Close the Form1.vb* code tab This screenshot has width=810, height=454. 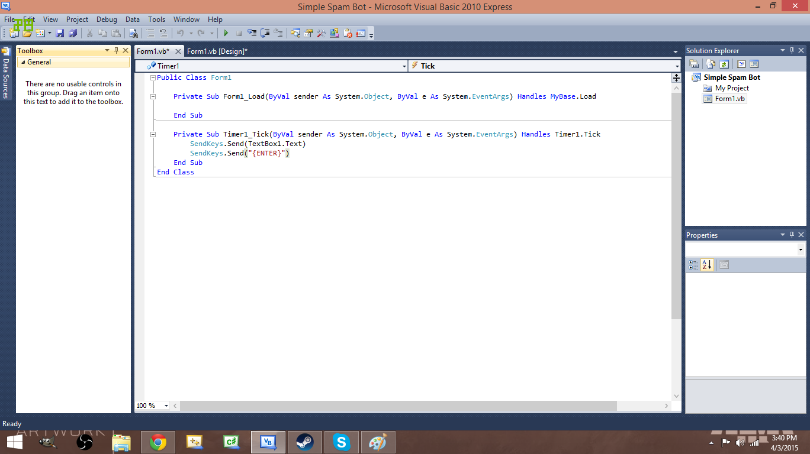178,51
